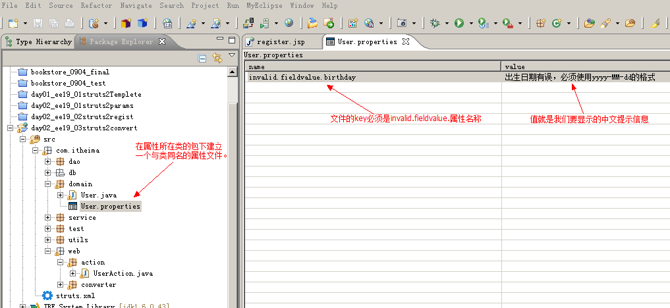
Task: Open the Debug dropdown arrow
Action: [x=447, y=24]
